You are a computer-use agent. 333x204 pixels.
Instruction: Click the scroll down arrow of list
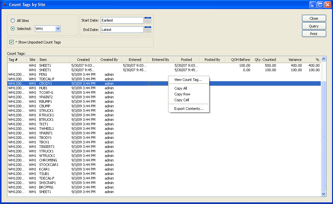click(324, 194)
